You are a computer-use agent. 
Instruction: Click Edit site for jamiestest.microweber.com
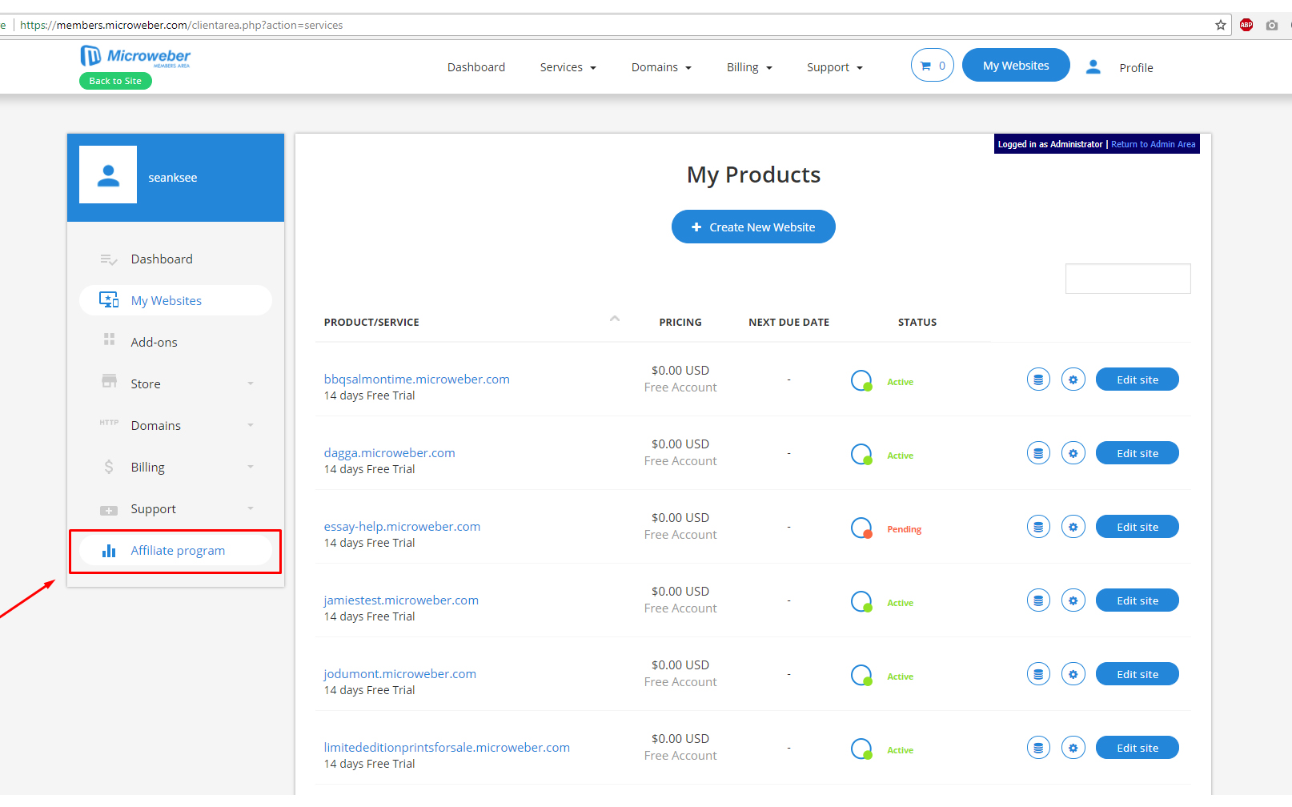point(1137,600)
